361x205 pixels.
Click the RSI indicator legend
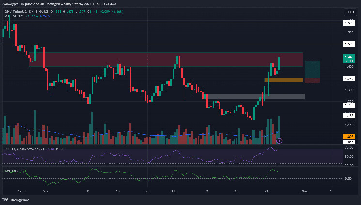click(25, 149)
